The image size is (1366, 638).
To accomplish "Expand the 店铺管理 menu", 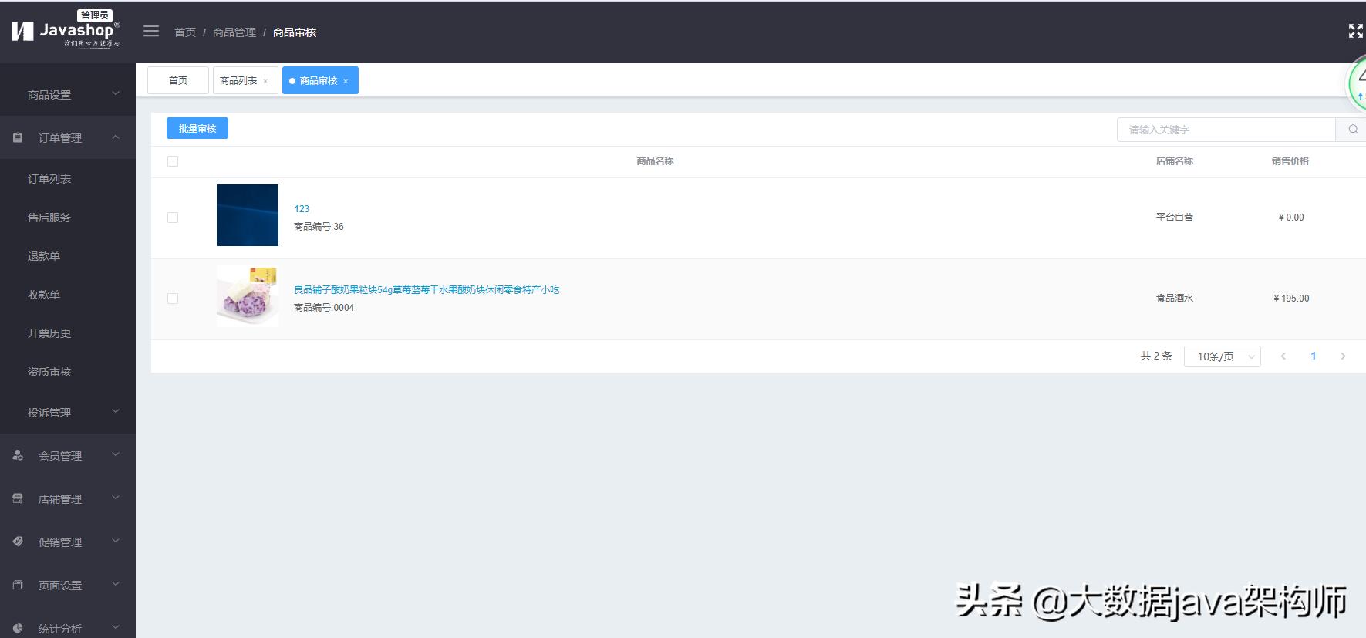I will pyautogui.click(x=68, y=498).
